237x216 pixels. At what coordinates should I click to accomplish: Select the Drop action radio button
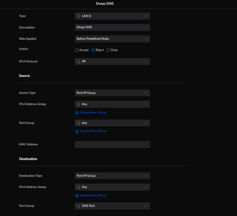(108, 50)
